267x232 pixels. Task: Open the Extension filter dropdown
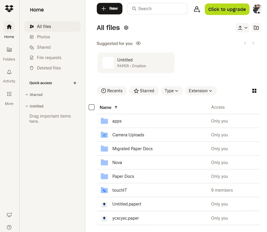201,91
